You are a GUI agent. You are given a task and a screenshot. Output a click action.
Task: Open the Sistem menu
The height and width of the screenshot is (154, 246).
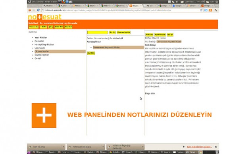pyautogui.click(x=54, y=2)
